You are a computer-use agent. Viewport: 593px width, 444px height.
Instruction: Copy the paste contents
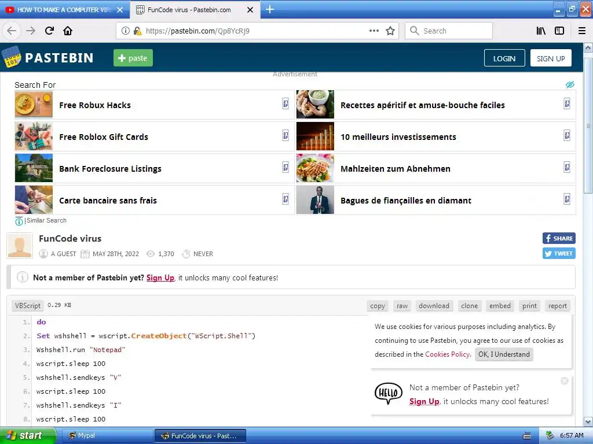pos(378,306)
